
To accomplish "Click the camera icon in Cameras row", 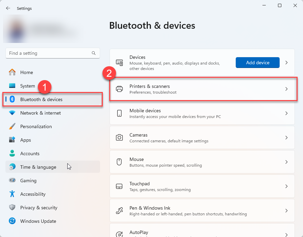I will tap(119, 138).
